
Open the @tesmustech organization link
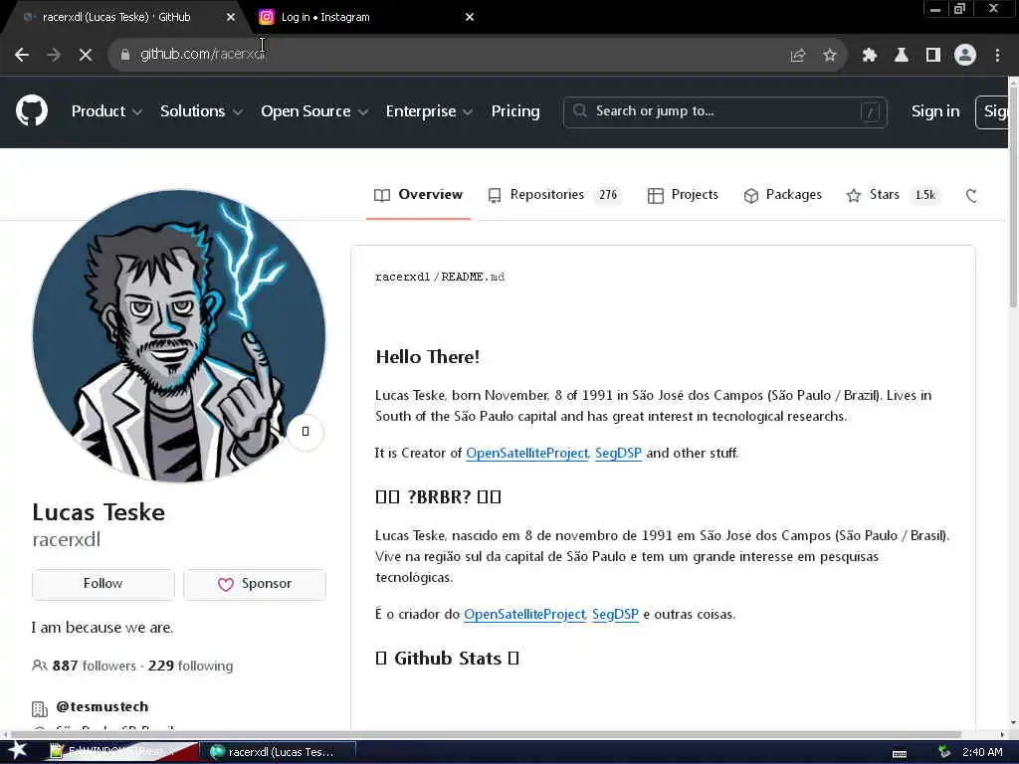coord(102,707)
